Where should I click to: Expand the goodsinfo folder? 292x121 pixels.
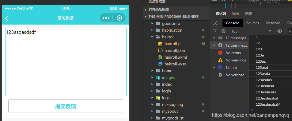point(152,24)
